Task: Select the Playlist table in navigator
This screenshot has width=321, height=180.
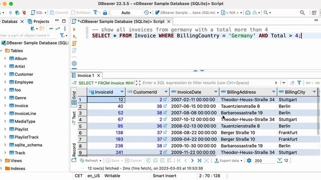Action: [x=19, y=129]
